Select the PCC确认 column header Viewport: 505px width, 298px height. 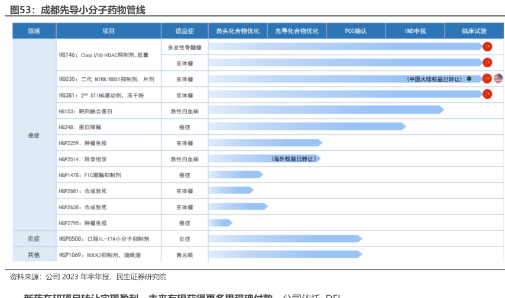(x=356, y=31)
